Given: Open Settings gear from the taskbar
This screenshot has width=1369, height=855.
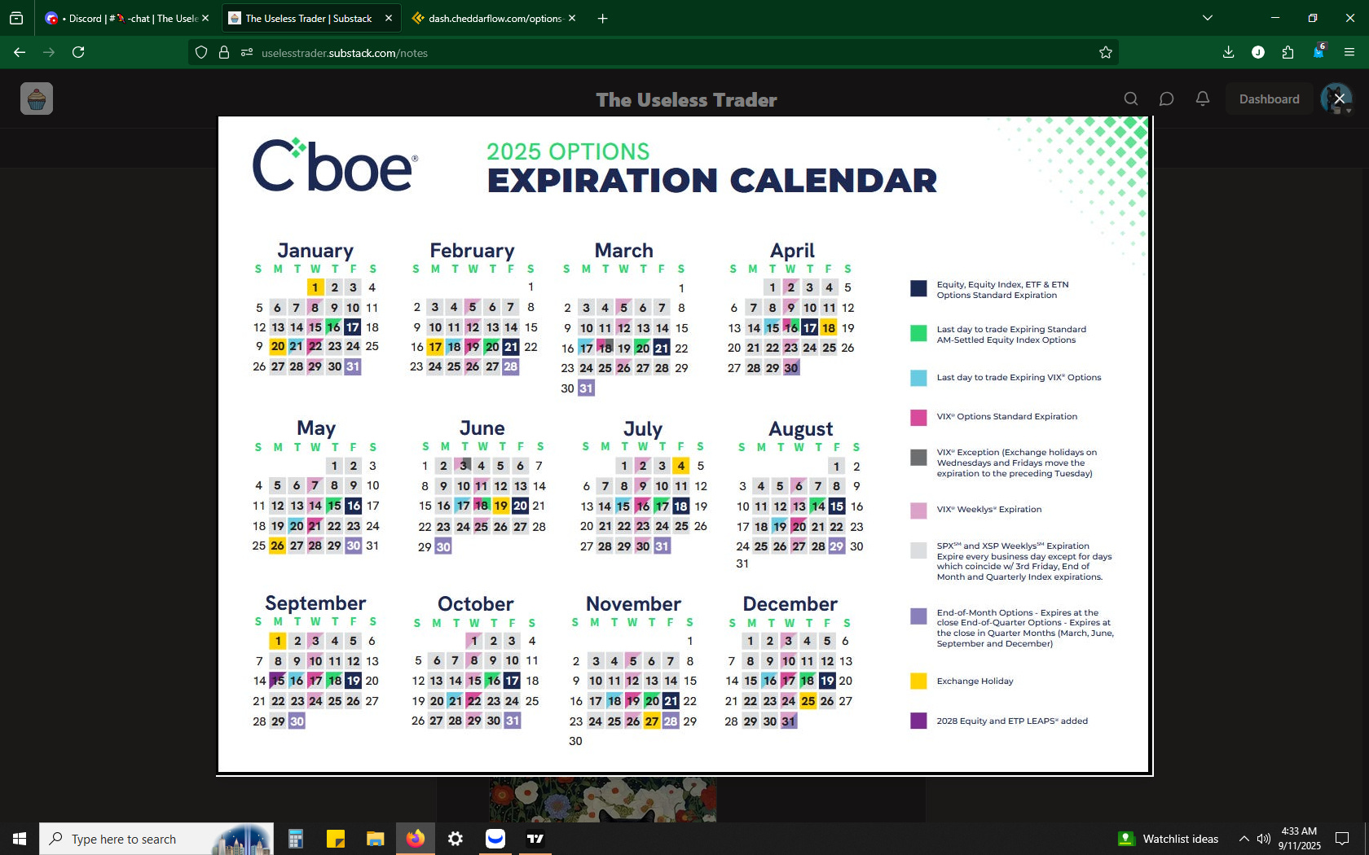Looking at the screenshot, I should (456, 839).
